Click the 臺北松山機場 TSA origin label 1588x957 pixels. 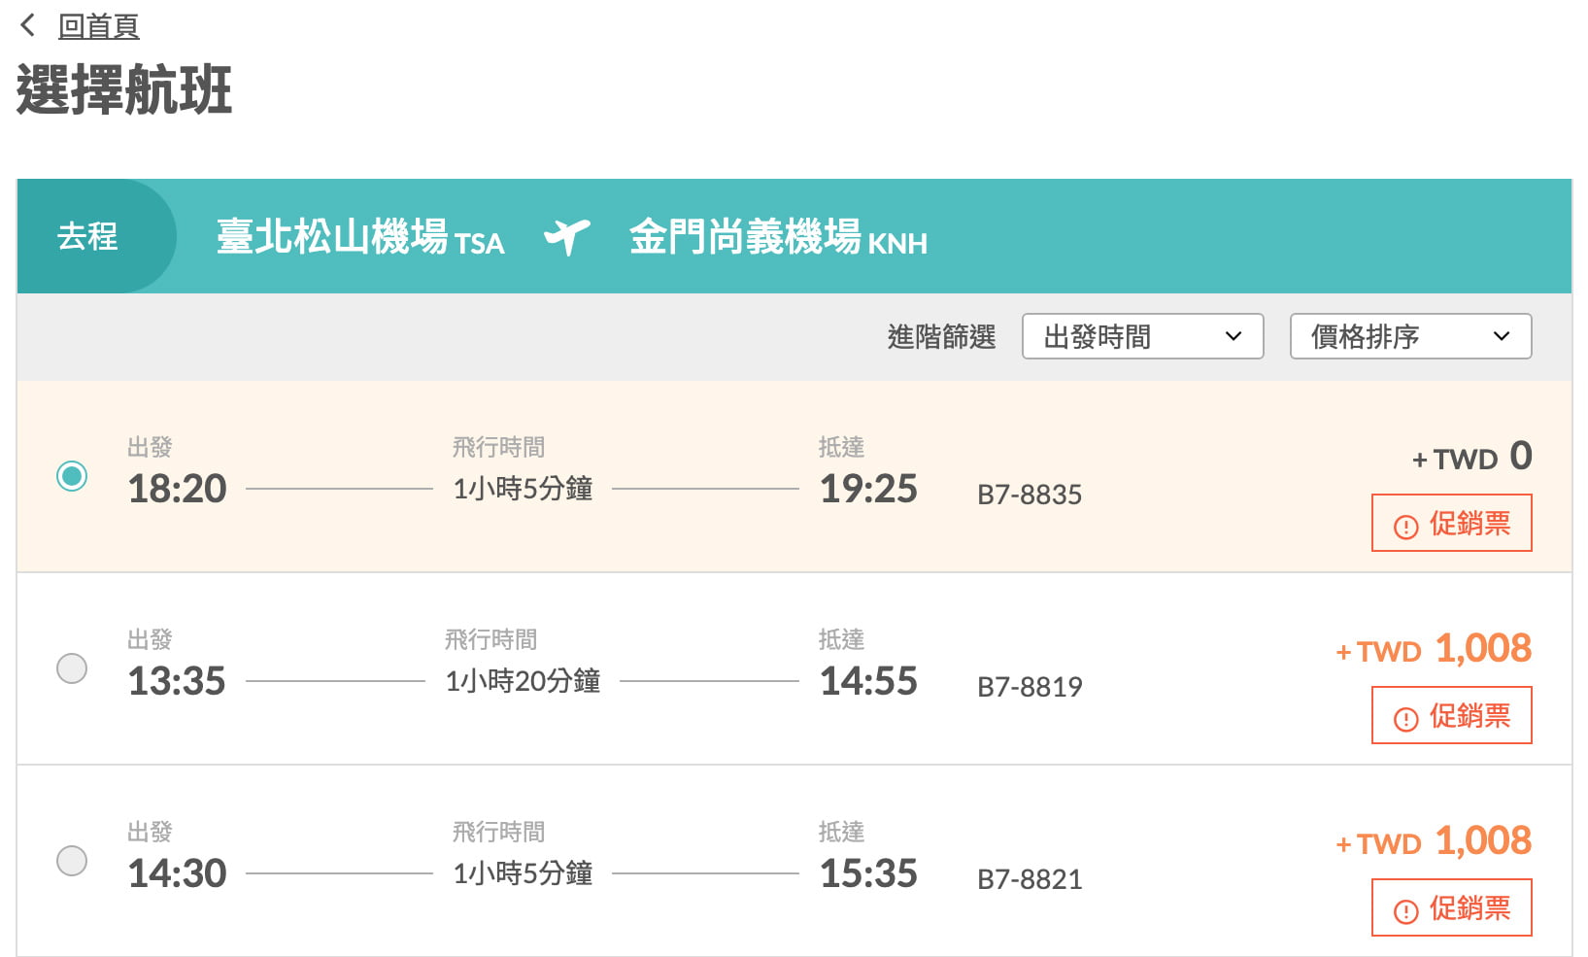pyautogui.click(x=359, y=237)
